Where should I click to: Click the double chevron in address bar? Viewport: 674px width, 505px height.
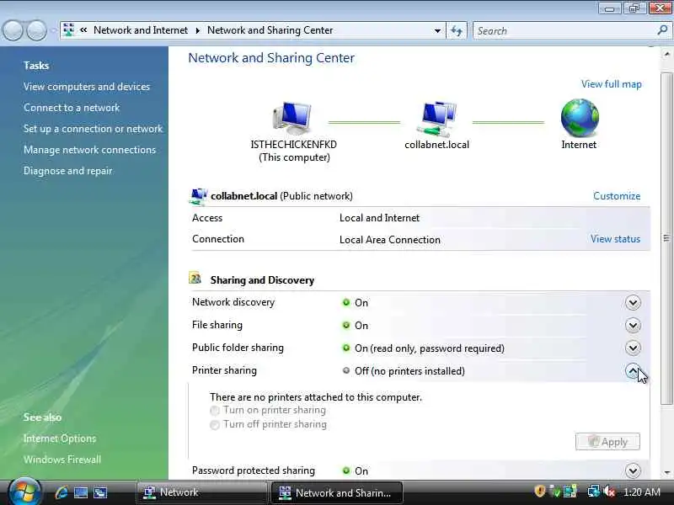[x=83, y=30]
